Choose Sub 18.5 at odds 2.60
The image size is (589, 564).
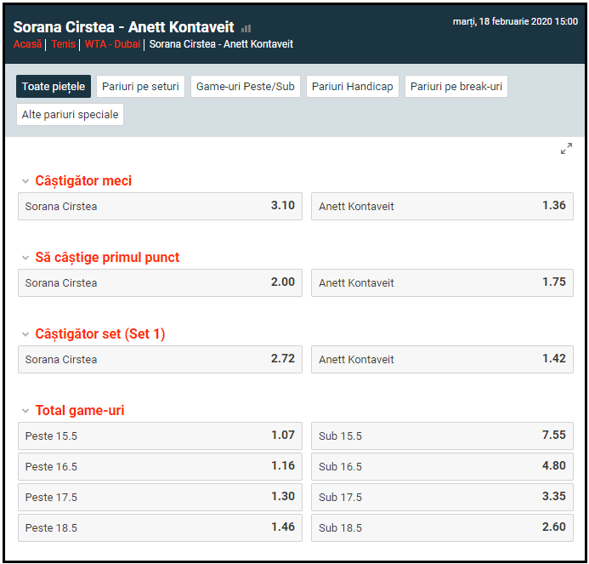(x=442, y=527)
